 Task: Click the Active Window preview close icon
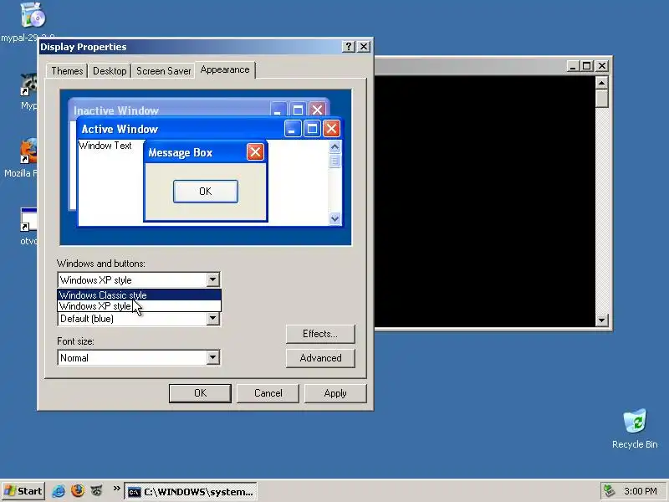331,129
